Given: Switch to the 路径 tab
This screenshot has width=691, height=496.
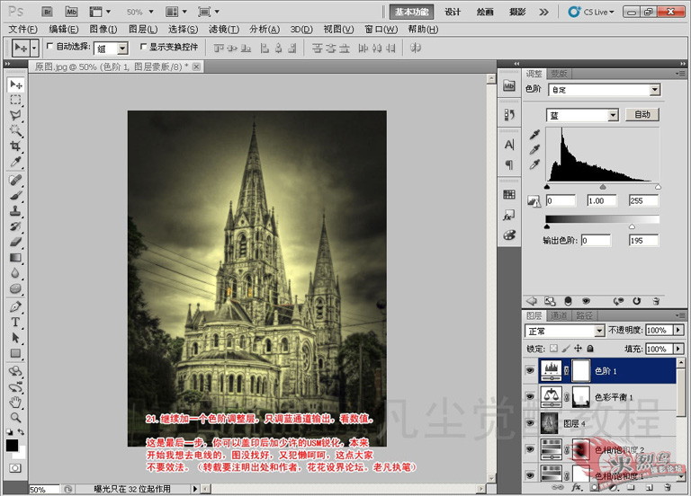Looking at the screenshot, I should click(x=584, y=315).
